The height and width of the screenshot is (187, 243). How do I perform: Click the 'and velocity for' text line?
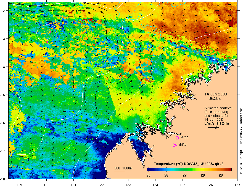tap(216, 116)
